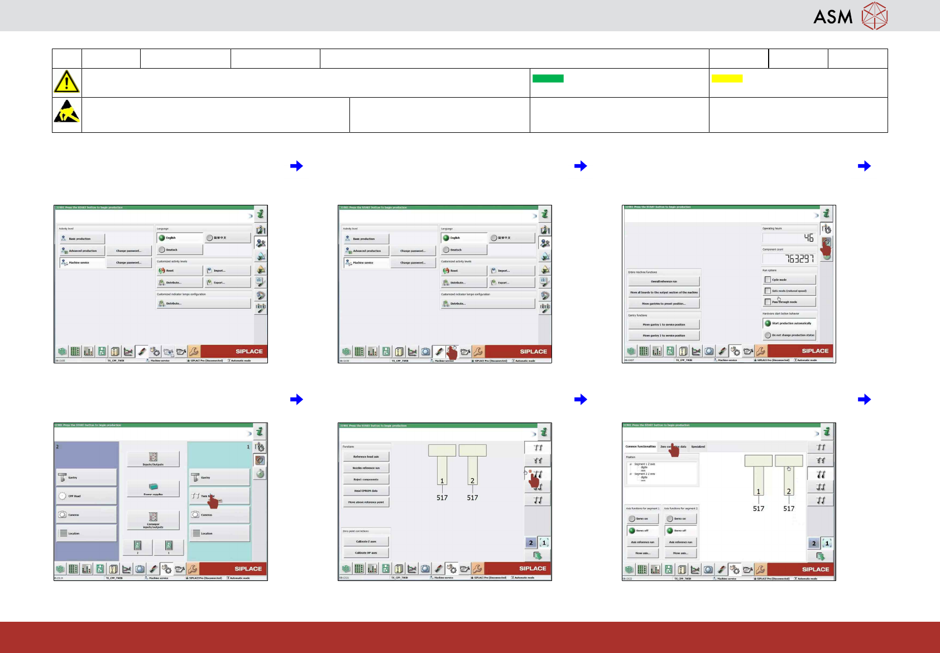Screen dimensions: 940x653
Task: Select the green grid icon in the Operating hours screen
Action: 644,351
